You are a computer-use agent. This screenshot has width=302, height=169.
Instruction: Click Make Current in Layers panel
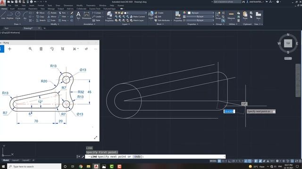tap(137, 17)
